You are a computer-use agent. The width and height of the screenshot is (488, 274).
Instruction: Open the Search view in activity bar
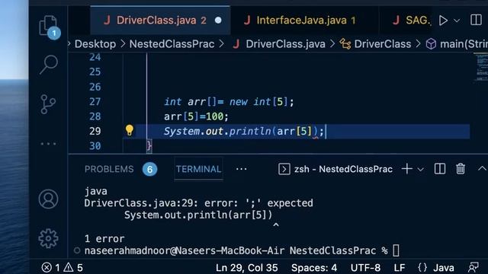tap(49, 65)
